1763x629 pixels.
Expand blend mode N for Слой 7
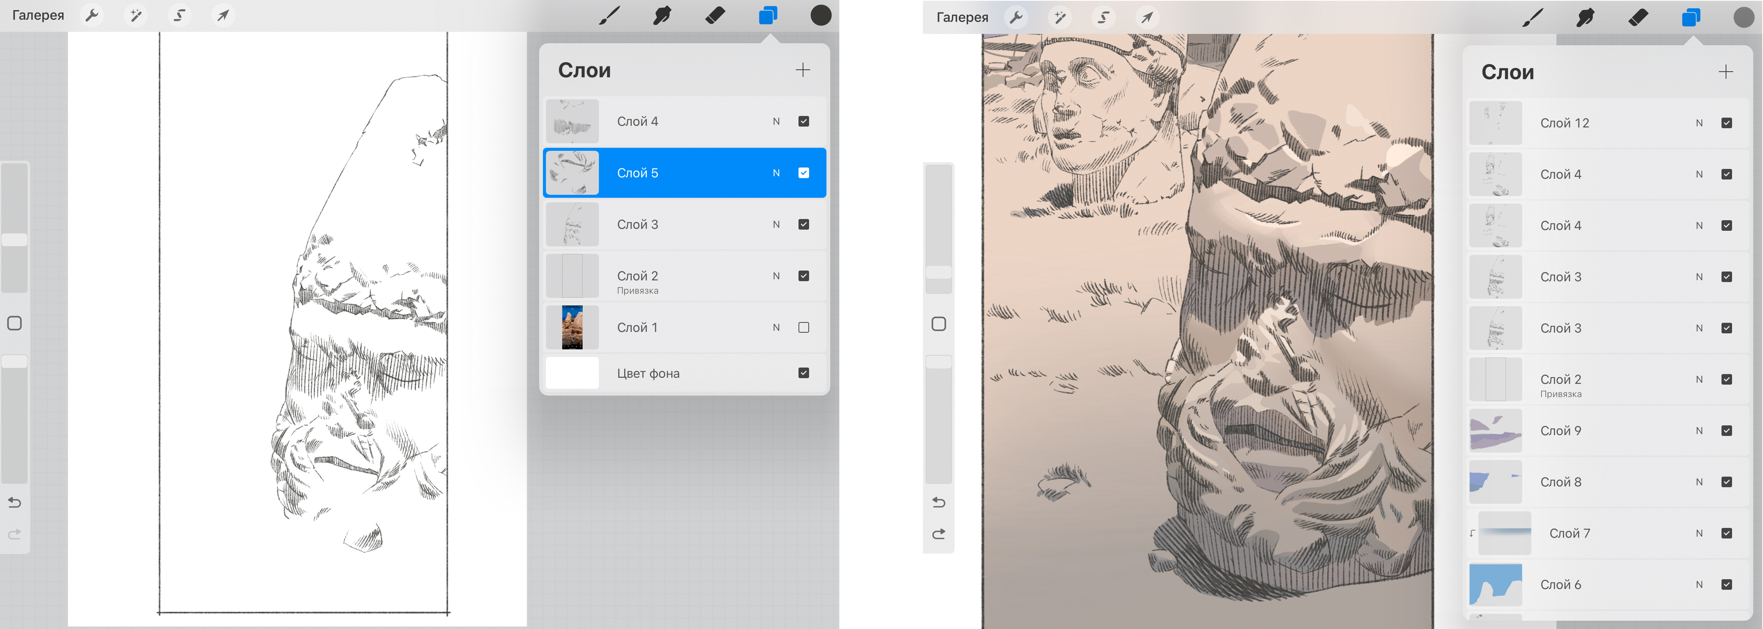(x=1699, y=533)
